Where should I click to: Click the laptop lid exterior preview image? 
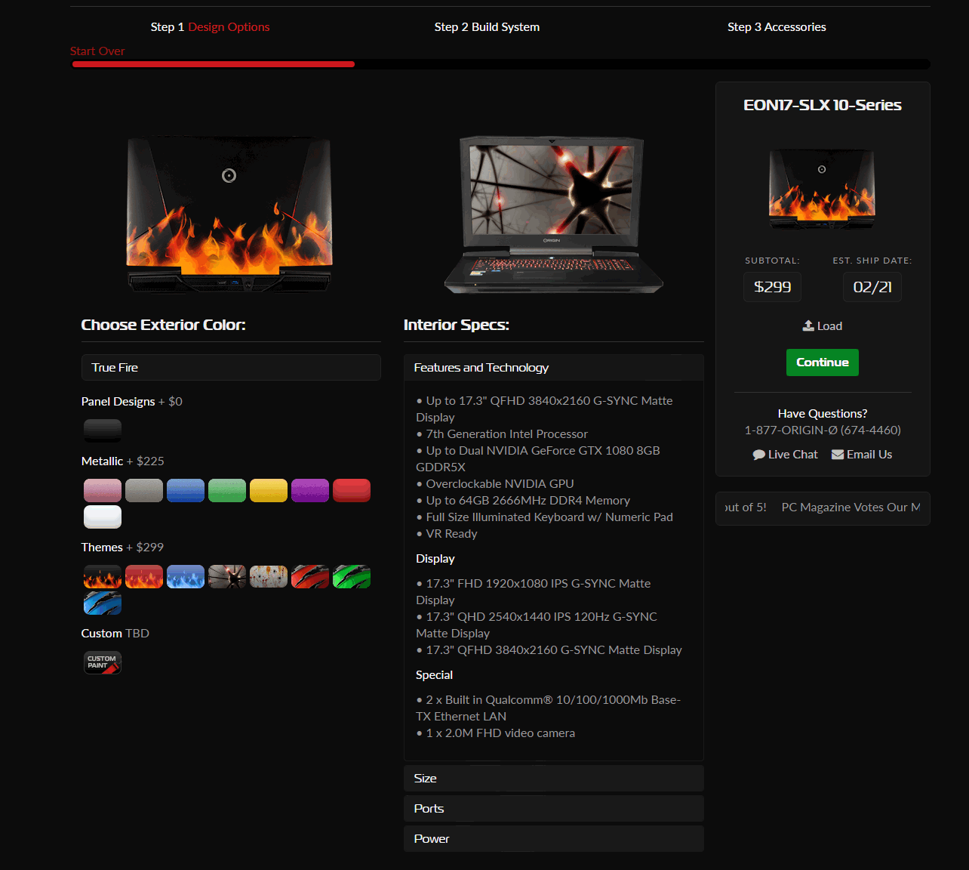[x=229, y=215]
